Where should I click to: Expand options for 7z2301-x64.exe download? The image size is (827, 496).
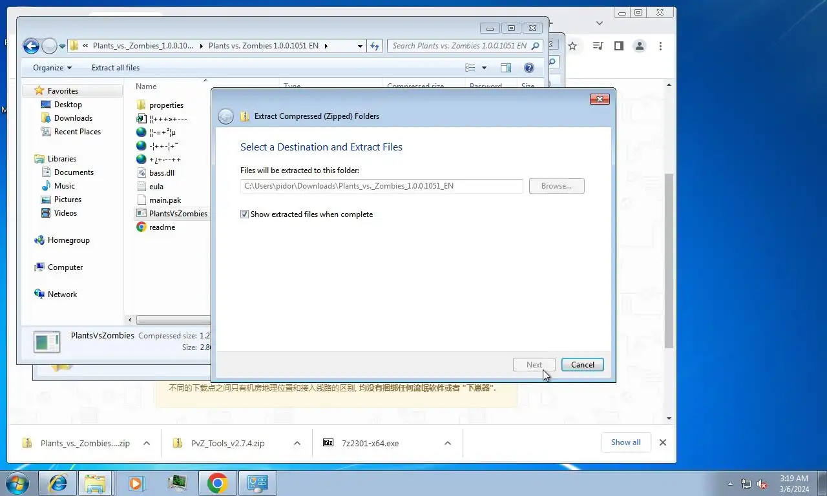click(x=447, y=443)
